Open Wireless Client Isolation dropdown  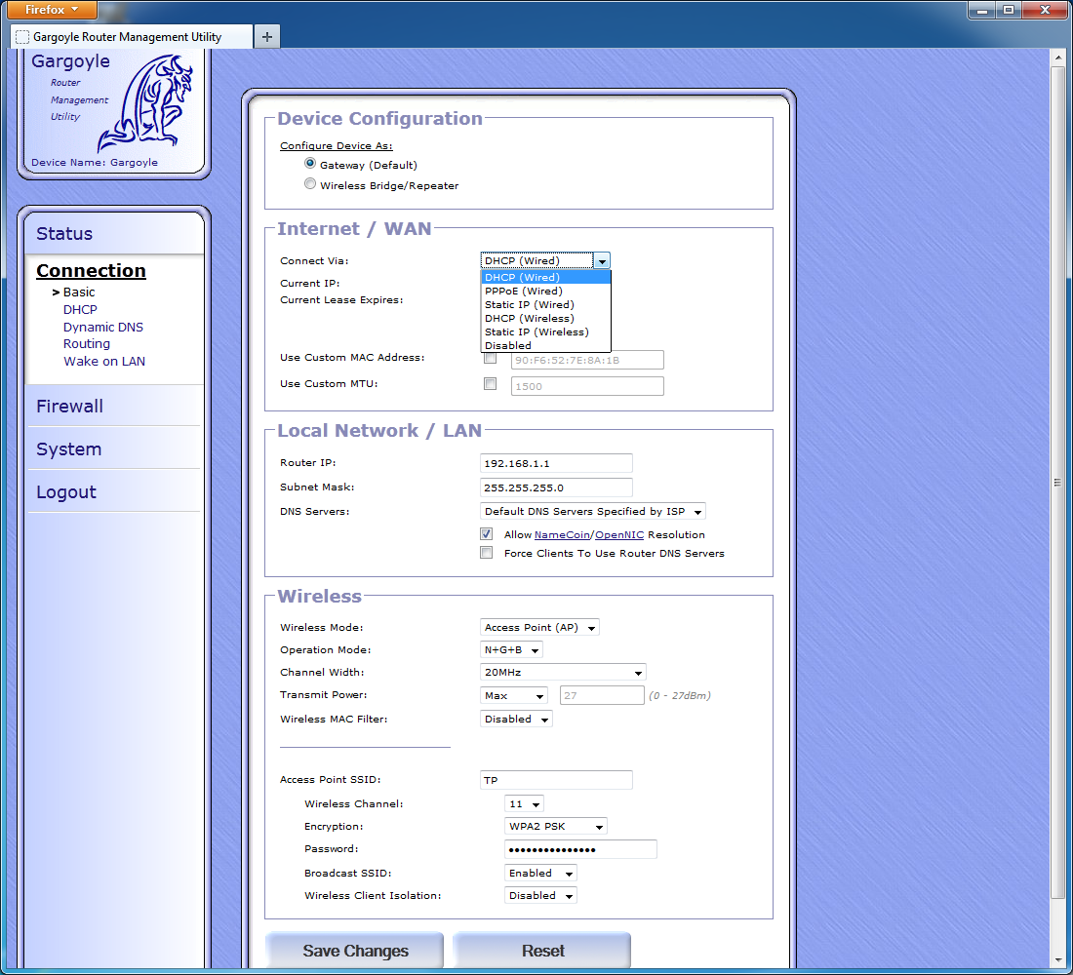point(540,896)
